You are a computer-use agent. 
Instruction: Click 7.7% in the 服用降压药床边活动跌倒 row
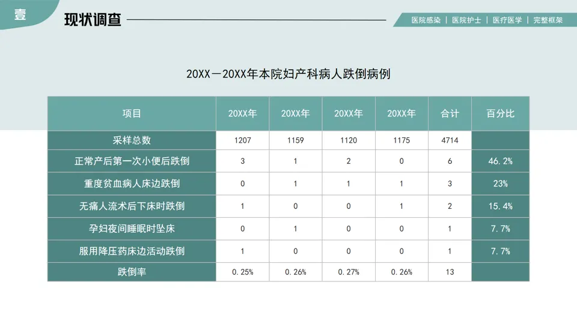501,251
